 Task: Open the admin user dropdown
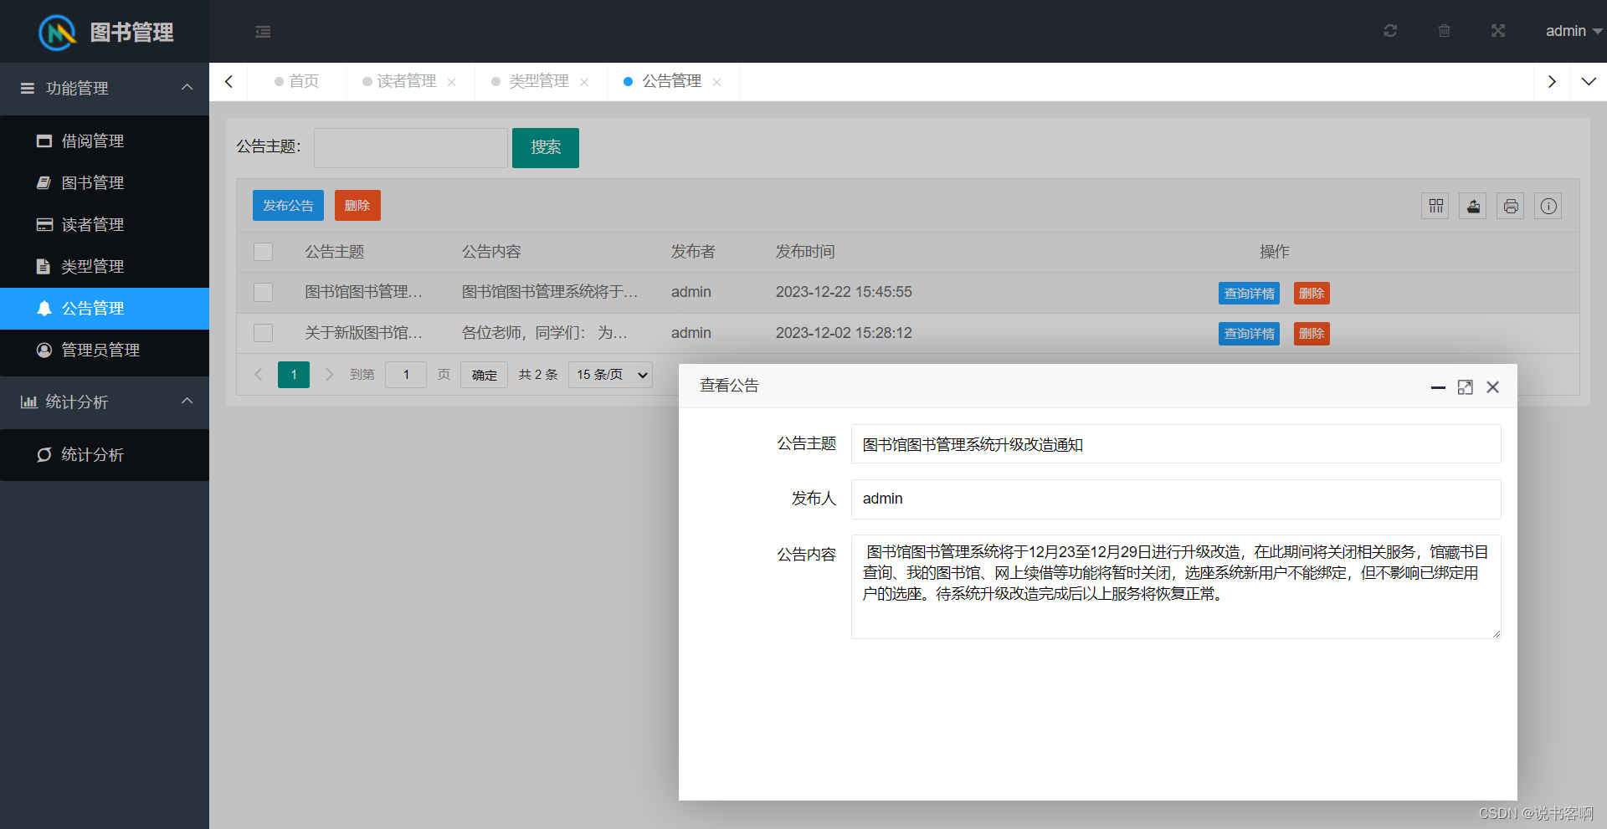point(1574,31)
